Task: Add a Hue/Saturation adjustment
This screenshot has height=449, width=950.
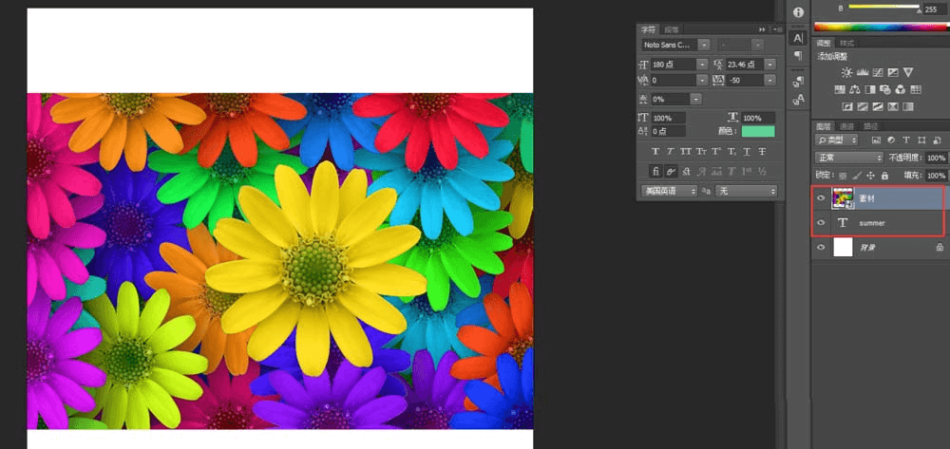Action: pyautogui.click(x=840, y=89)
